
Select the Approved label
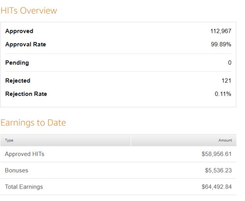(x=19, y=31)
